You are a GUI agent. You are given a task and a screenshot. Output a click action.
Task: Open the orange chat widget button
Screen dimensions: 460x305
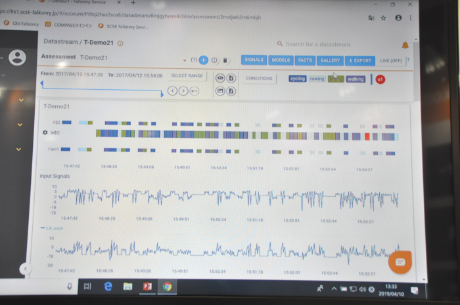click(x=400, y=262)
